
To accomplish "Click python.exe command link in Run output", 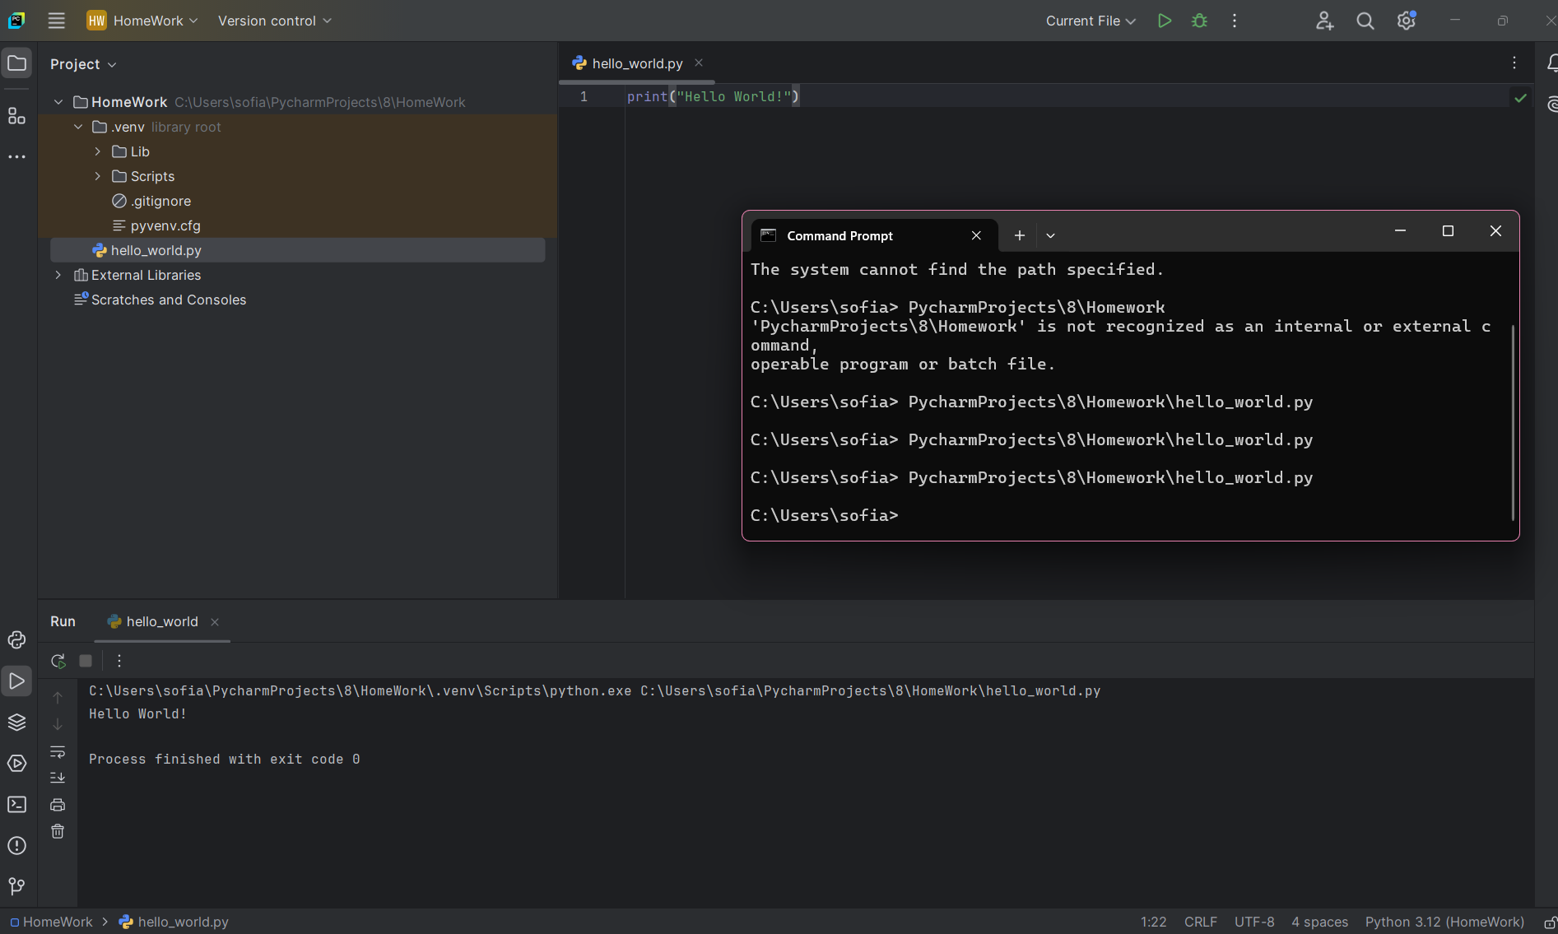I will pos(360,690).
